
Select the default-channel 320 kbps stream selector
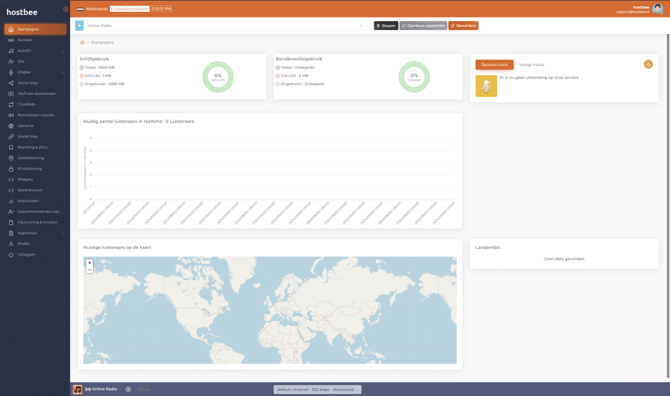[317, 389]
